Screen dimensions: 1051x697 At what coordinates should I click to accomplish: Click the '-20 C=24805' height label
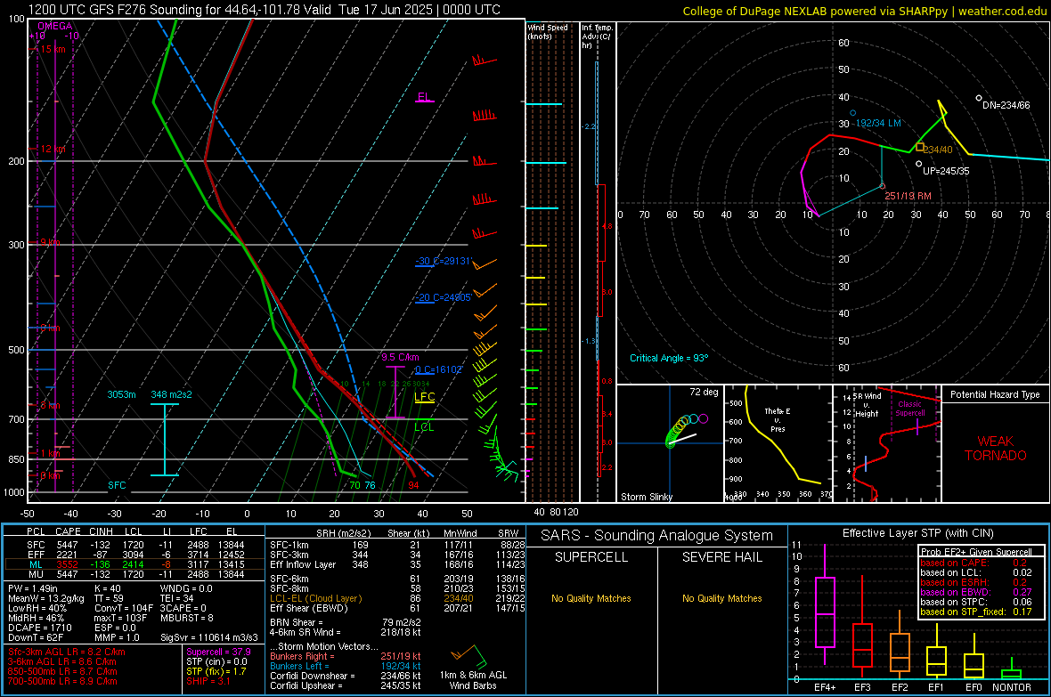coord(444,297)
